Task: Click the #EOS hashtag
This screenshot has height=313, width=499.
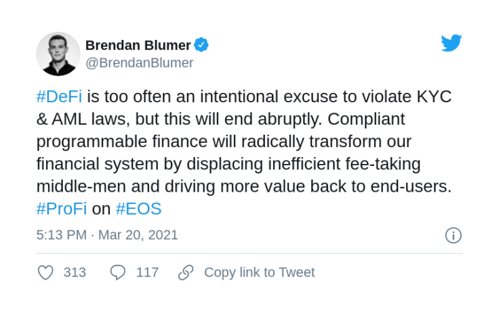Action: [138, 209]
